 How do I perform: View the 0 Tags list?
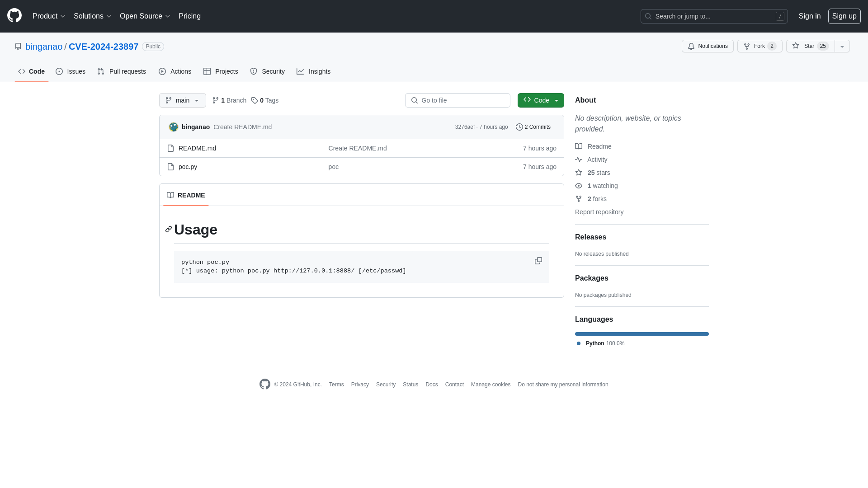(x=265, y=100)
